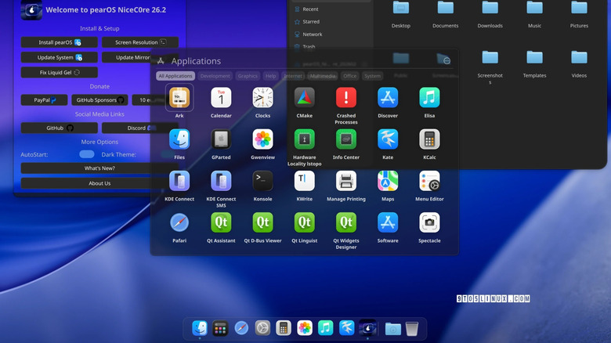
Task: Open Konsole terminal
Action: tap(262, 181)
